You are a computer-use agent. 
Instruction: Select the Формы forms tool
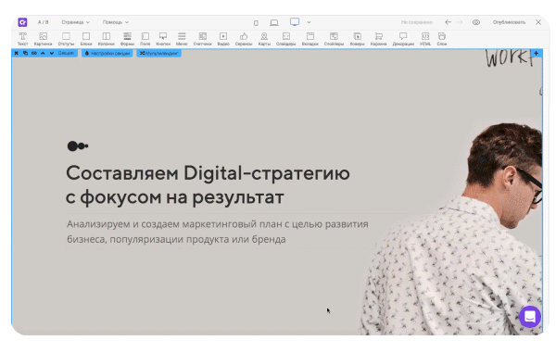tap(127, 39)
